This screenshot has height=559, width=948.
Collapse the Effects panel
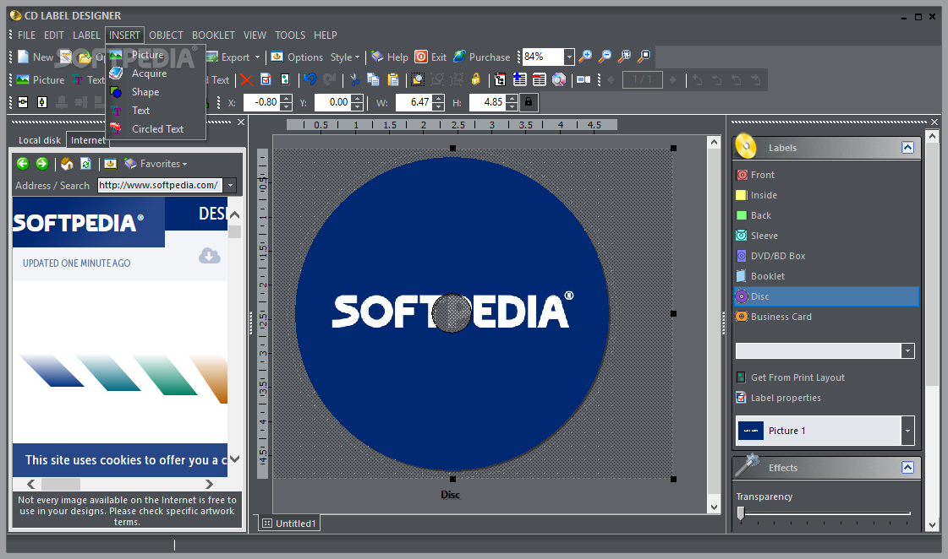[x=907, y=467]
